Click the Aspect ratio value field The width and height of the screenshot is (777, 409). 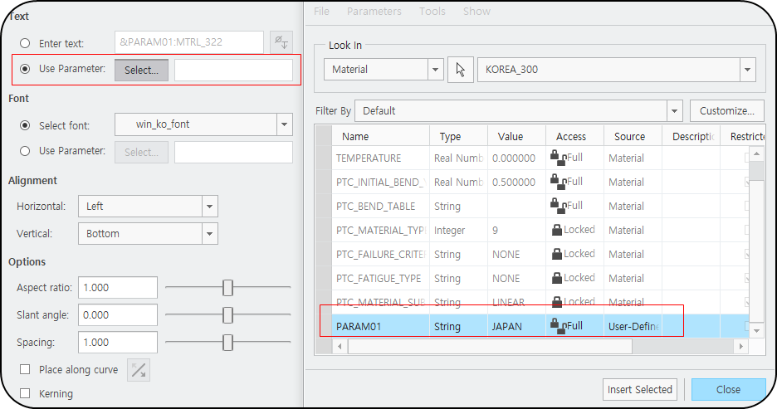click(x=118, y=287)
